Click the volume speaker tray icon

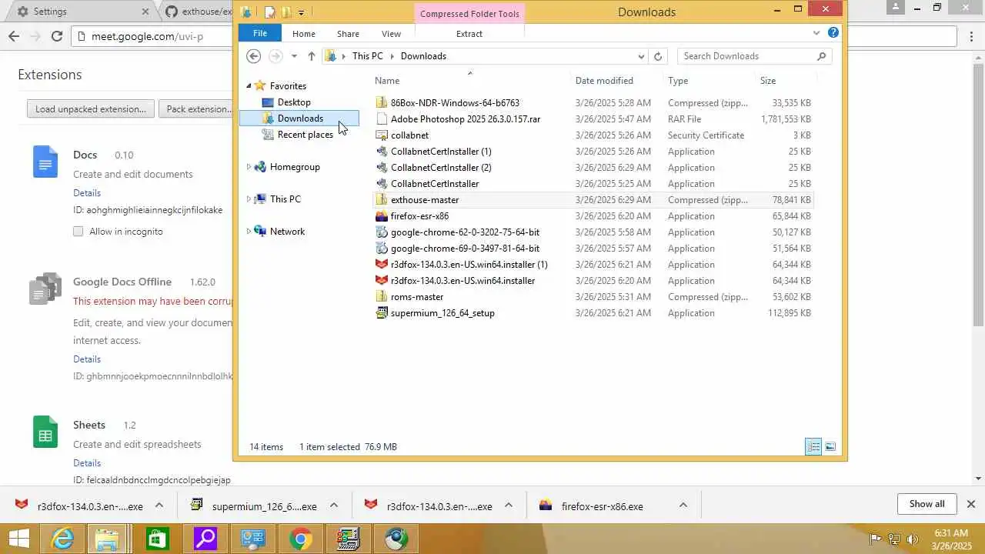pos(913,539)
